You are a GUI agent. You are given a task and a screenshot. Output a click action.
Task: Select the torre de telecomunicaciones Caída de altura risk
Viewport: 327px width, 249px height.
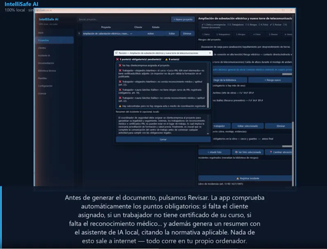coord(252,62)
